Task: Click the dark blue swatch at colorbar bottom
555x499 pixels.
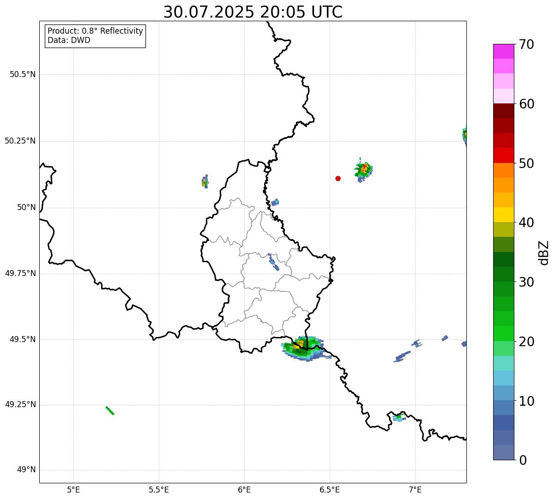Action: click(x=504, y=452)
